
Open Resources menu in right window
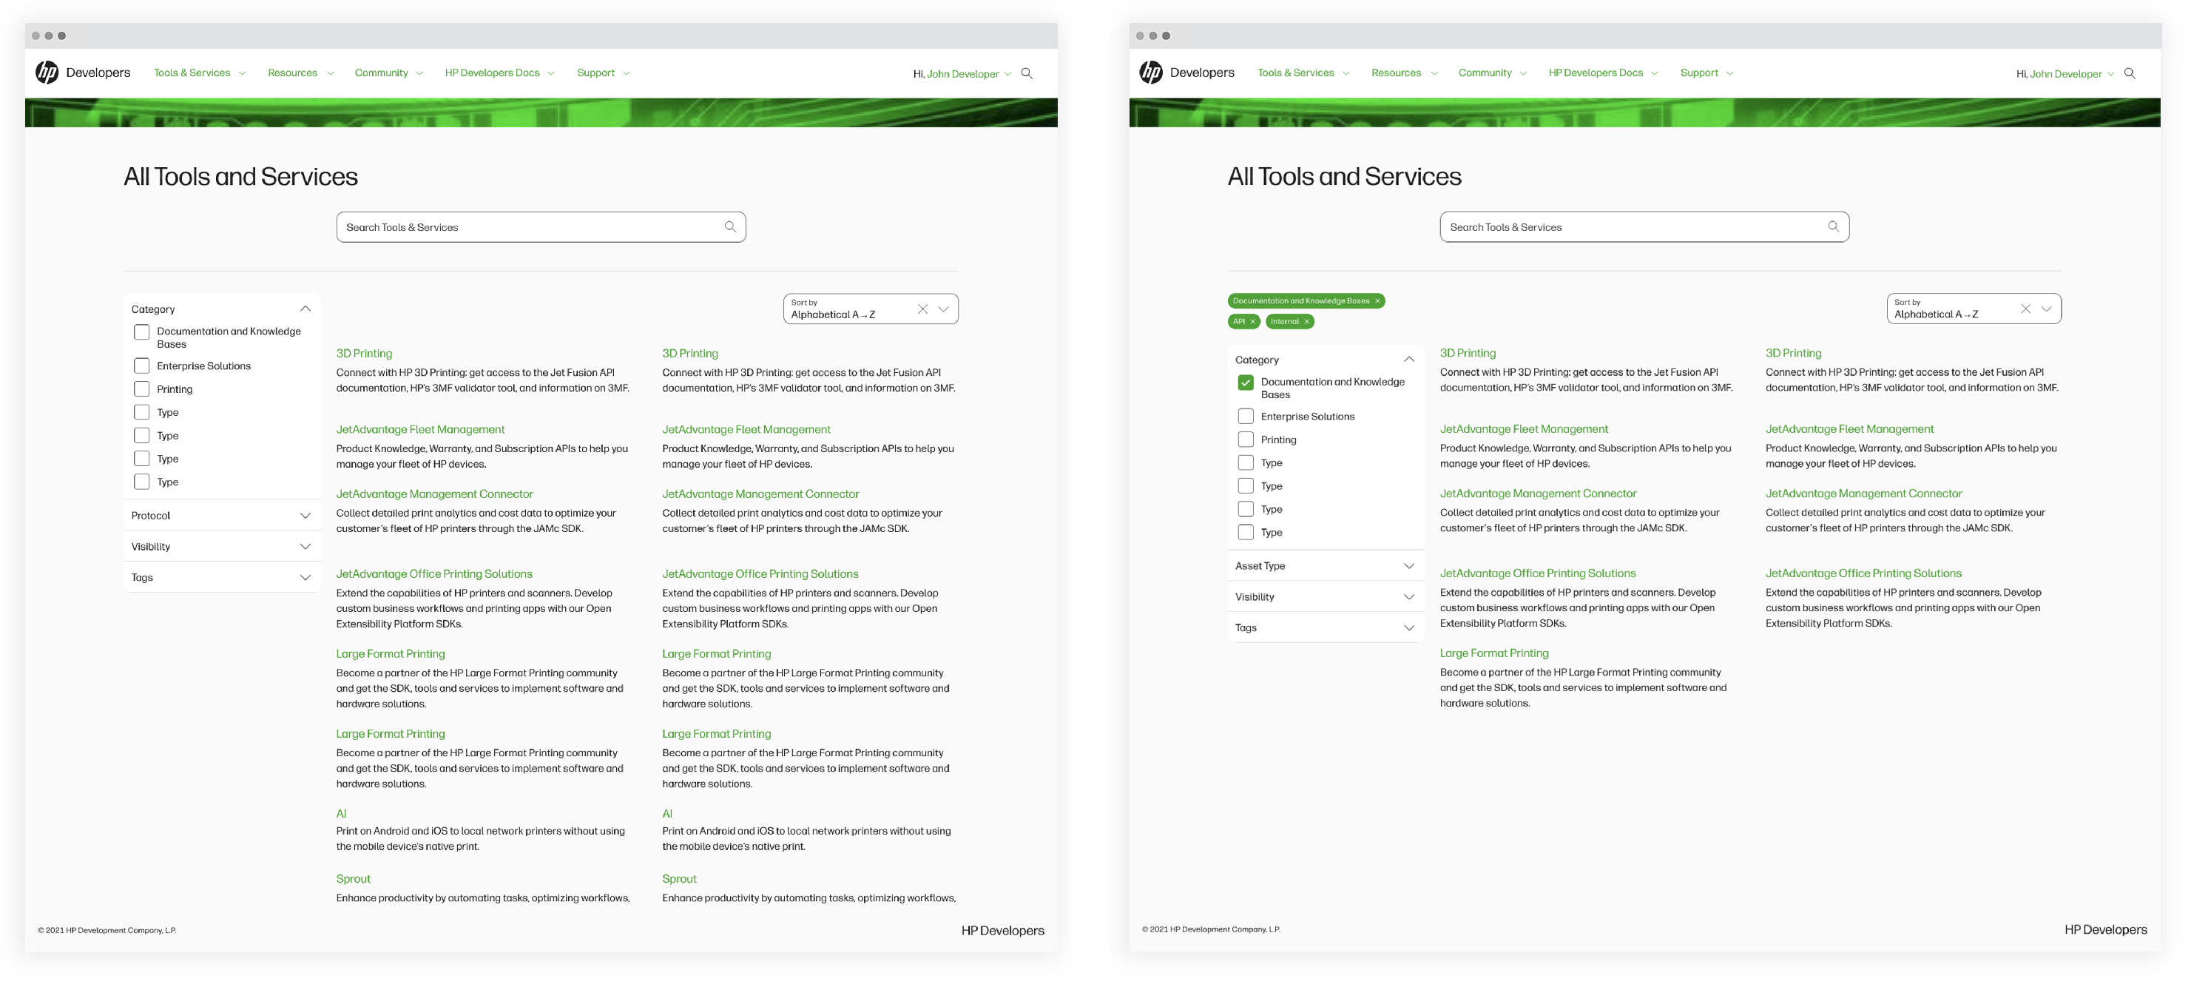(1404, 73)
